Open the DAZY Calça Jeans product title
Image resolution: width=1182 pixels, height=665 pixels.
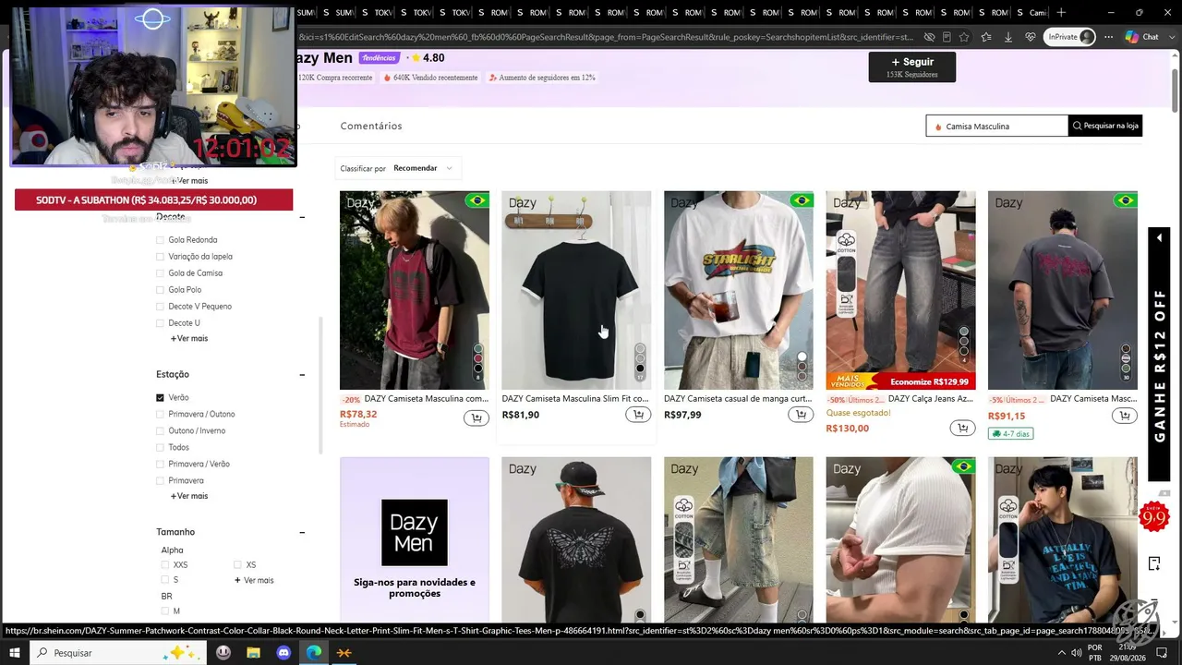931,399
